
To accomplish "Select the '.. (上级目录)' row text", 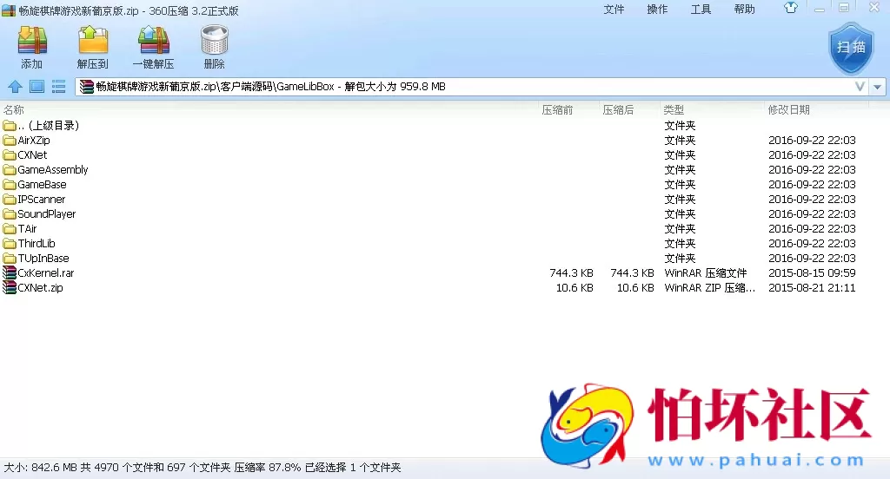I will (x=49, y=125).
